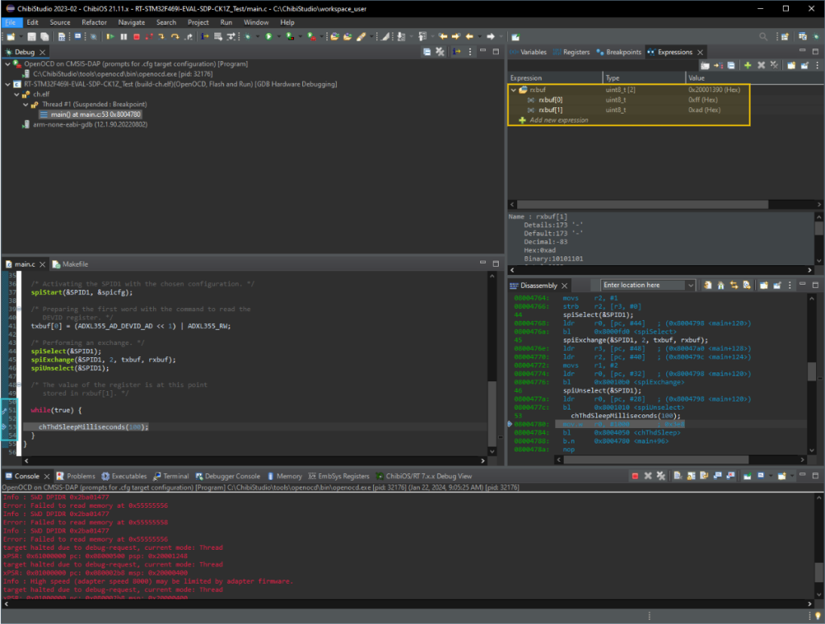
Task: Open the Refactor menu
Action: tap(94, 23)
